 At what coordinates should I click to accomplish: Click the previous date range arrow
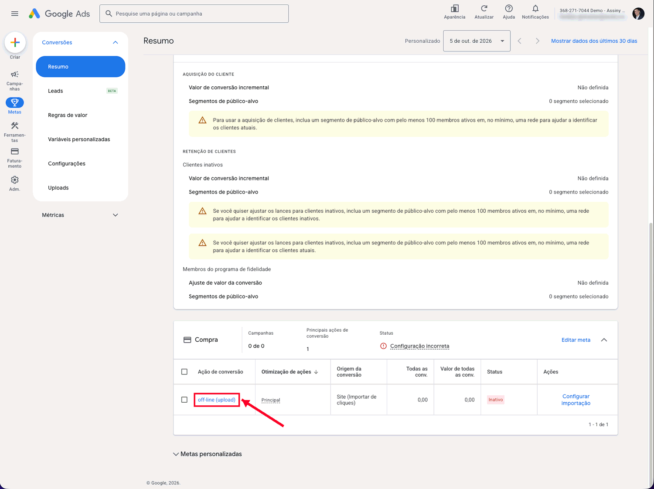pyautogui.click(x=519, y=41)
